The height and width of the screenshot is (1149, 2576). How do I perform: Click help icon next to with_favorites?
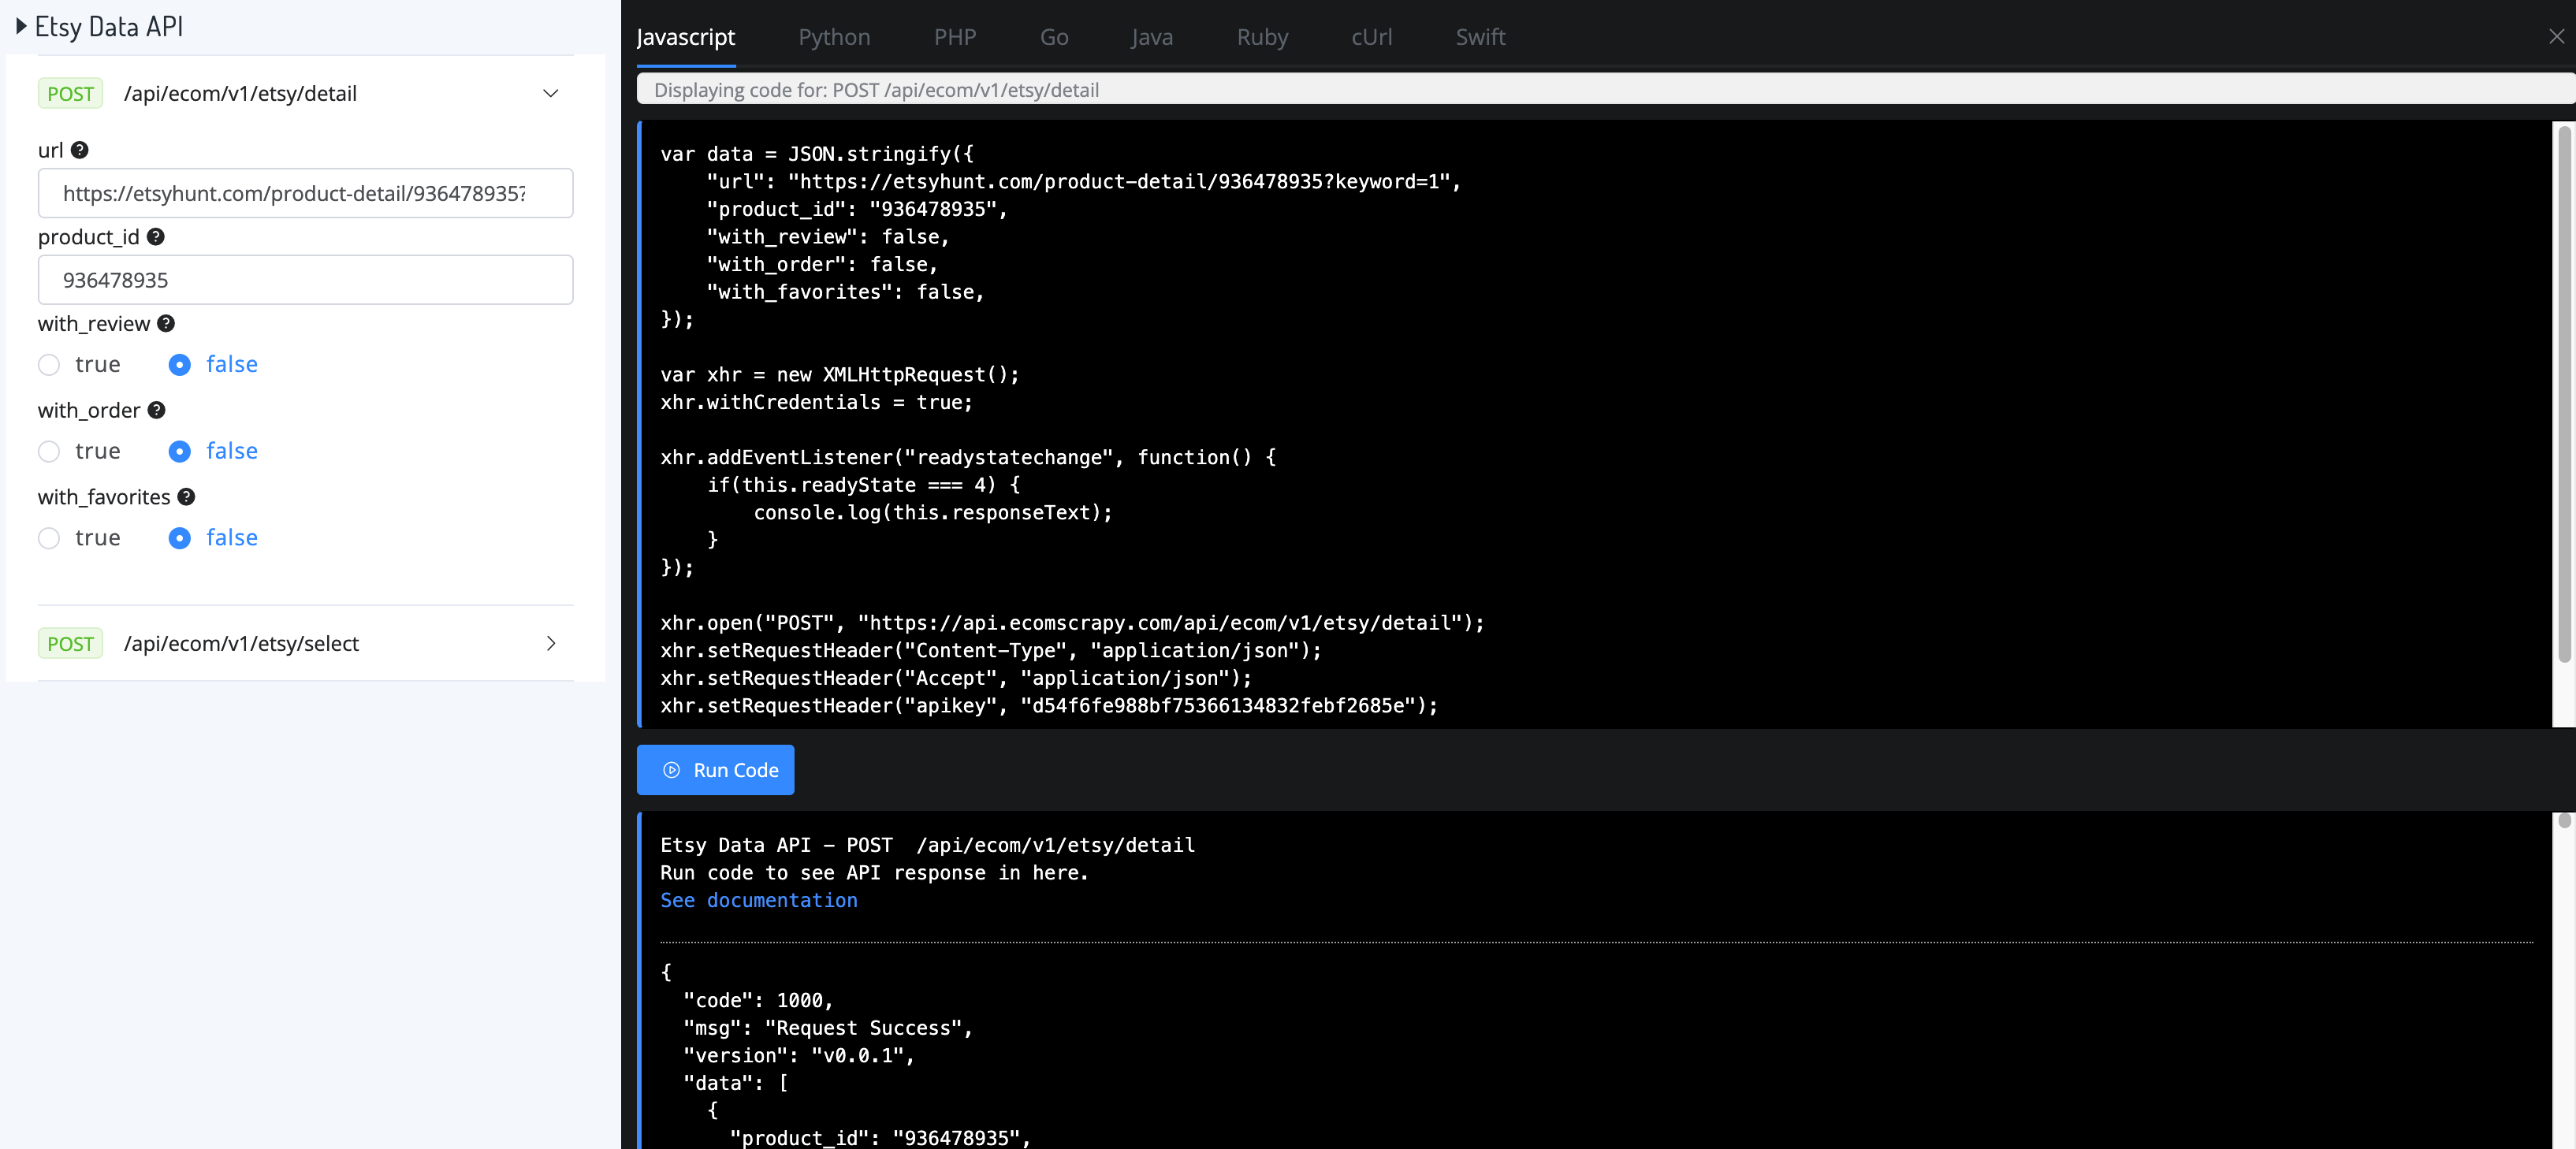(186, 497)
